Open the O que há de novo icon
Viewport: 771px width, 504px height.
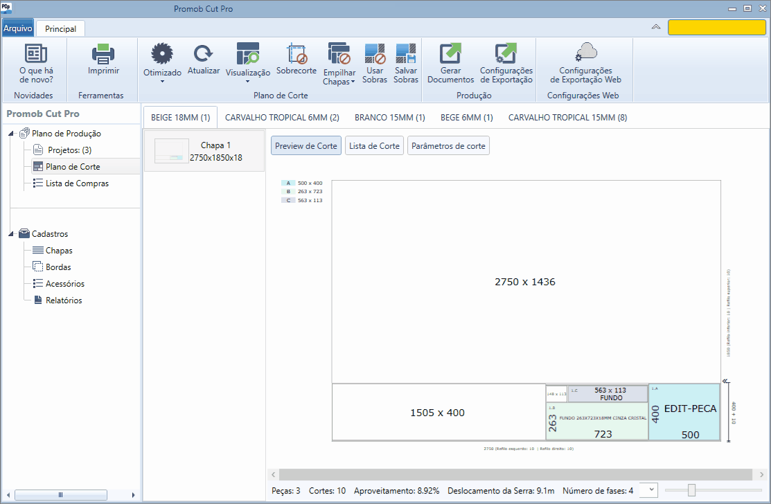[36, 53]
